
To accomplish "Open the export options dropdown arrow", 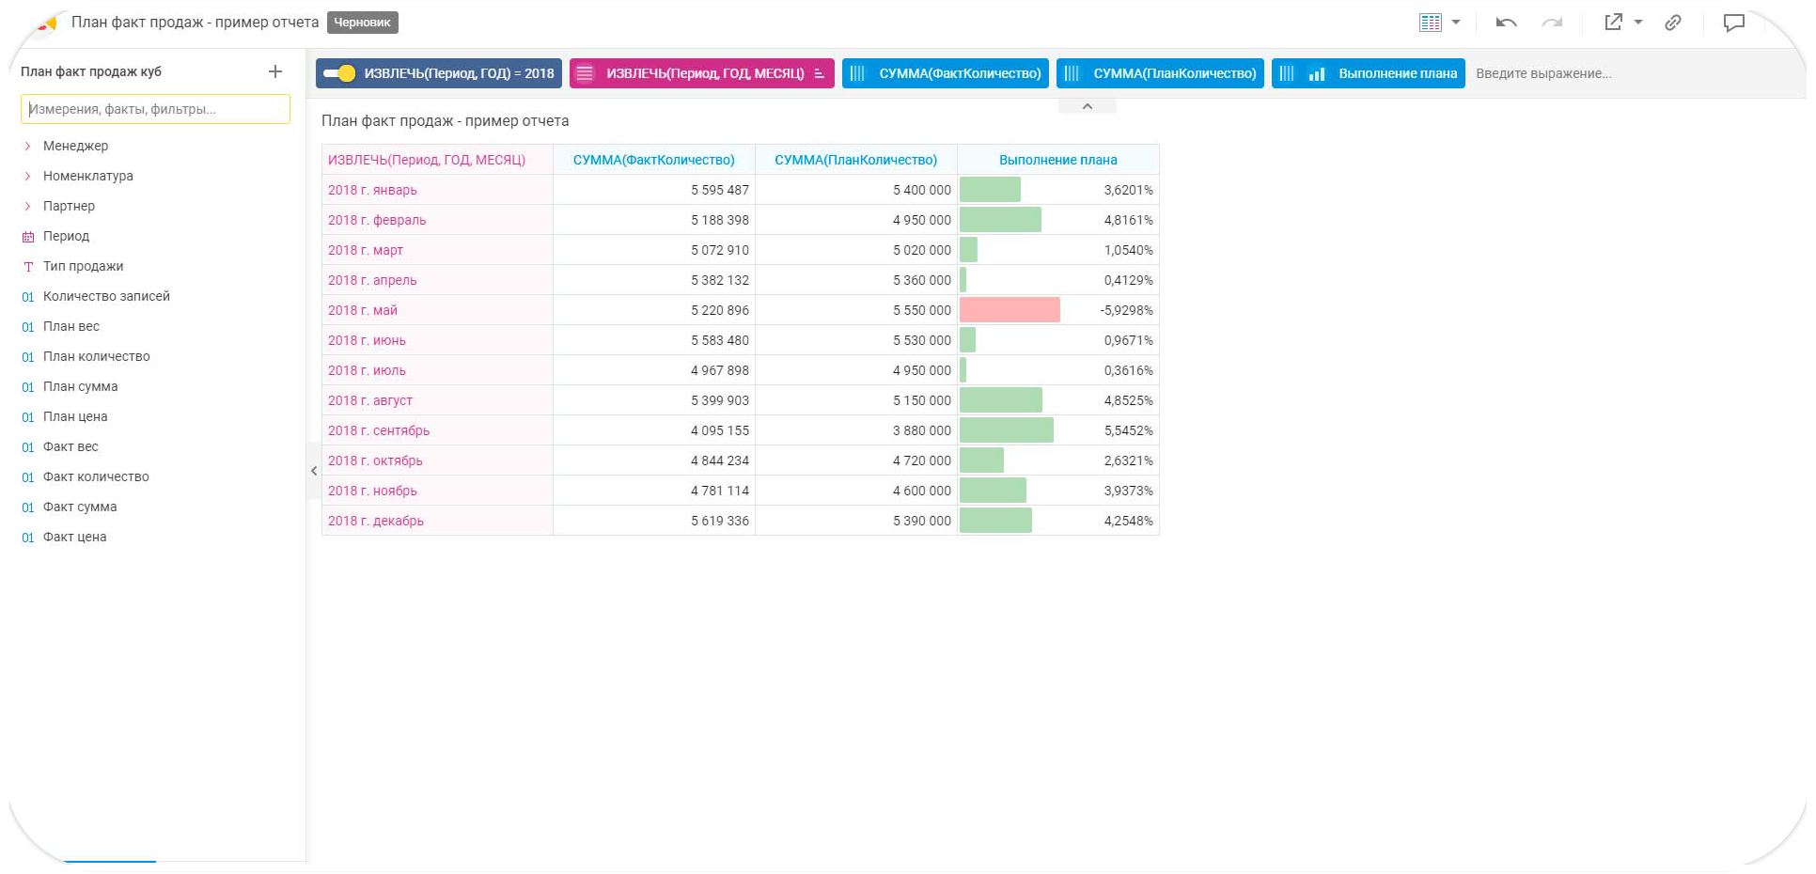I will 1638,23.
